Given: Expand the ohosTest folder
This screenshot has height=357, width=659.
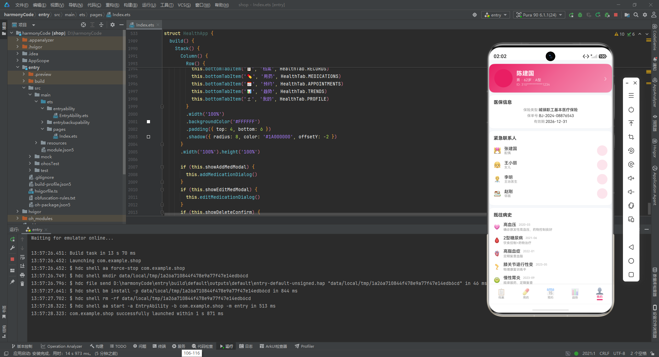Looking at the screenshot, I should pos(30,163).
